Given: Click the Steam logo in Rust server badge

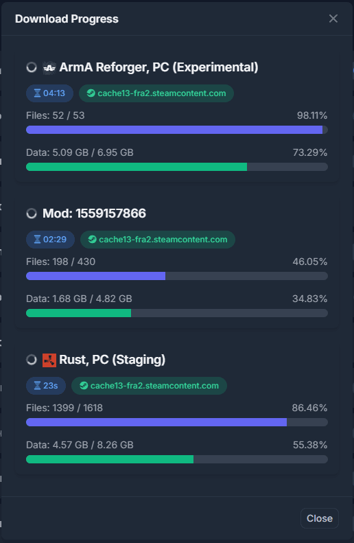Looking at the screenshot, I should [84, 386].
